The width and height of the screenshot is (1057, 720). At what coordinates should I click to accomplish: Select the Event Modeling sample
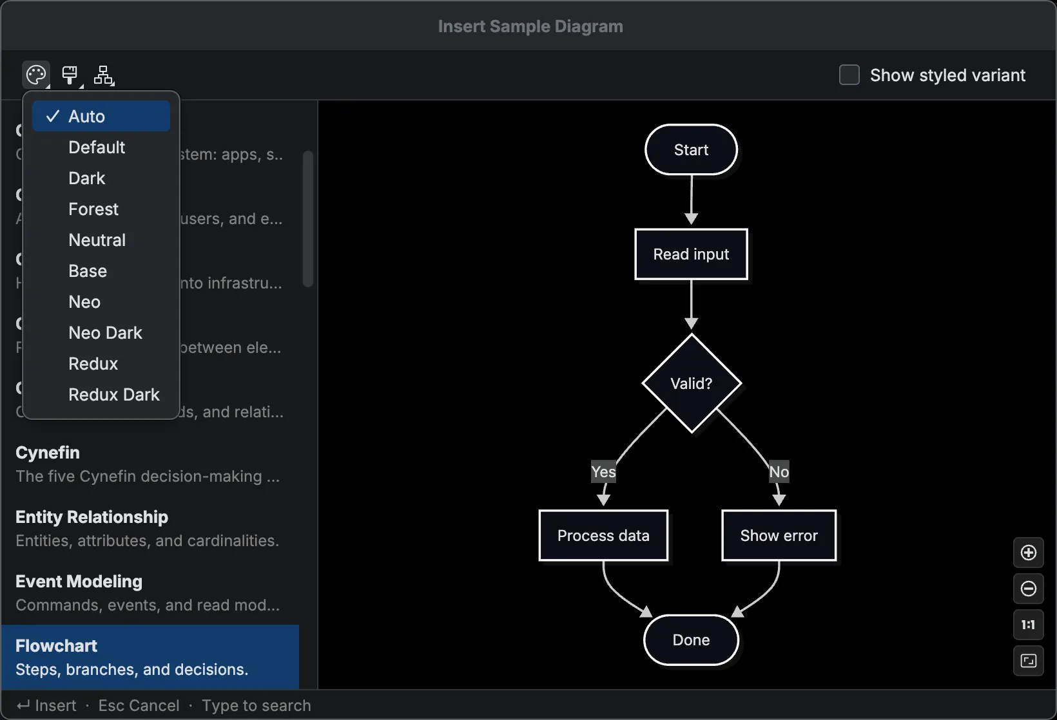(150, 593)
